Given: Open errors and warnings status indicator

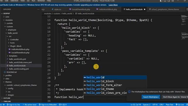Looking at the screenshot, I should tap(63, 105).
